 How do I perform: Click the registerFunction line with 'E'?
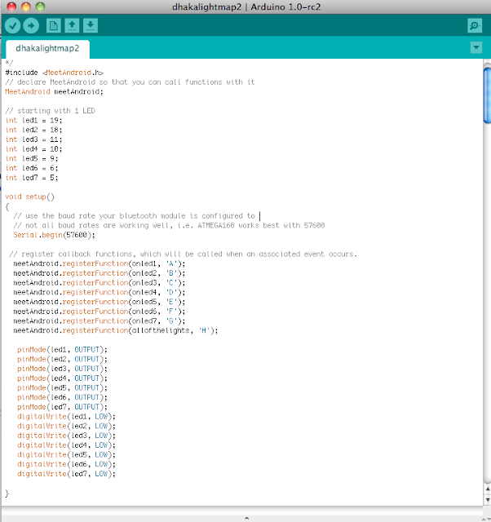[x=100, y=302]
